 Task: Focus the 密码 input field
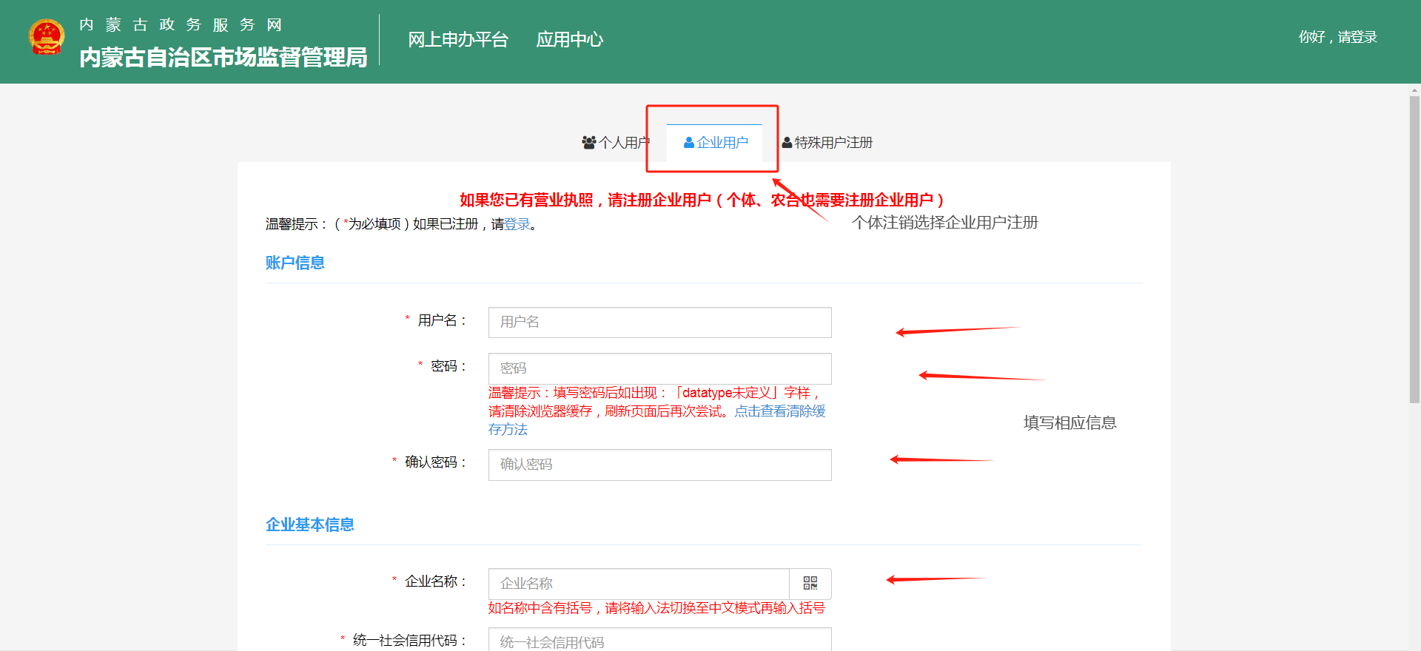[x=659, y=368]
